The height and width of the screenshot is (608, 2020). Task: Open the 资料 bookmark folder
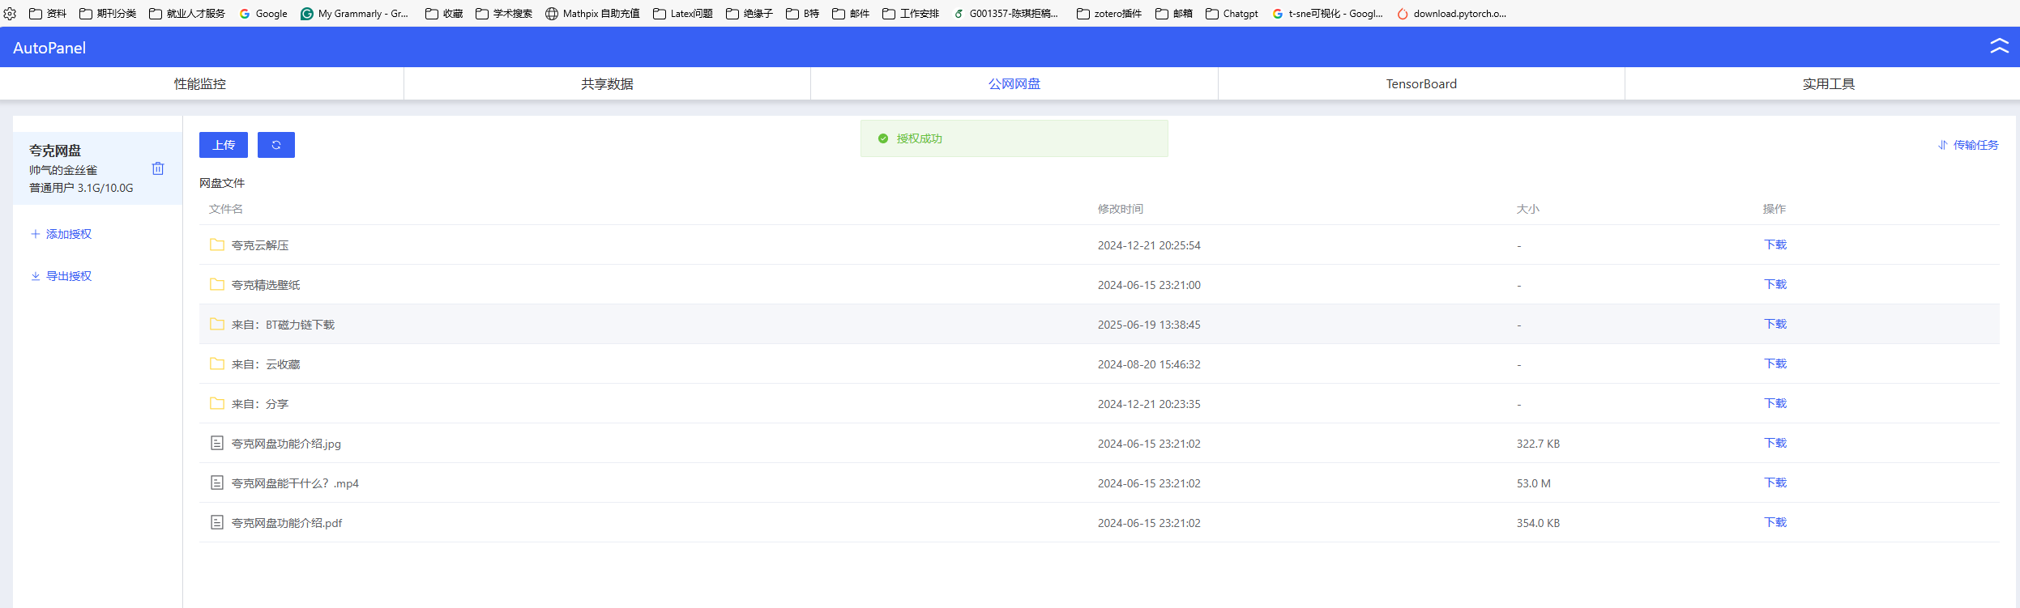click(x=48, y=13)
